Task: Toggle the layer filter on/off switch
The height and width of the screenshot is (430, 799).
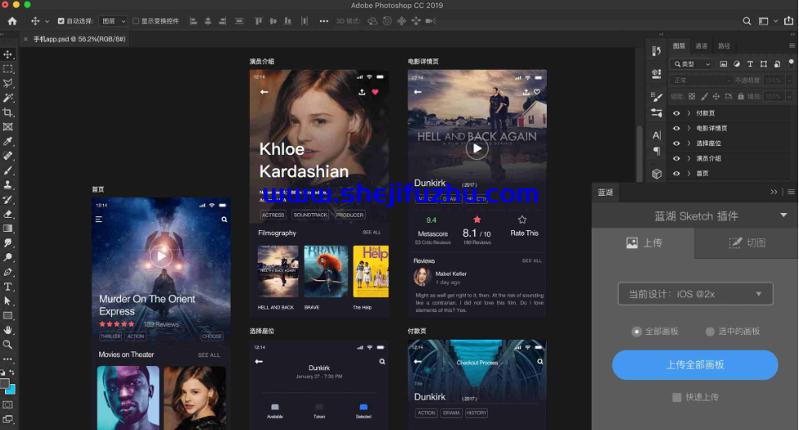Action: (791, 63)
